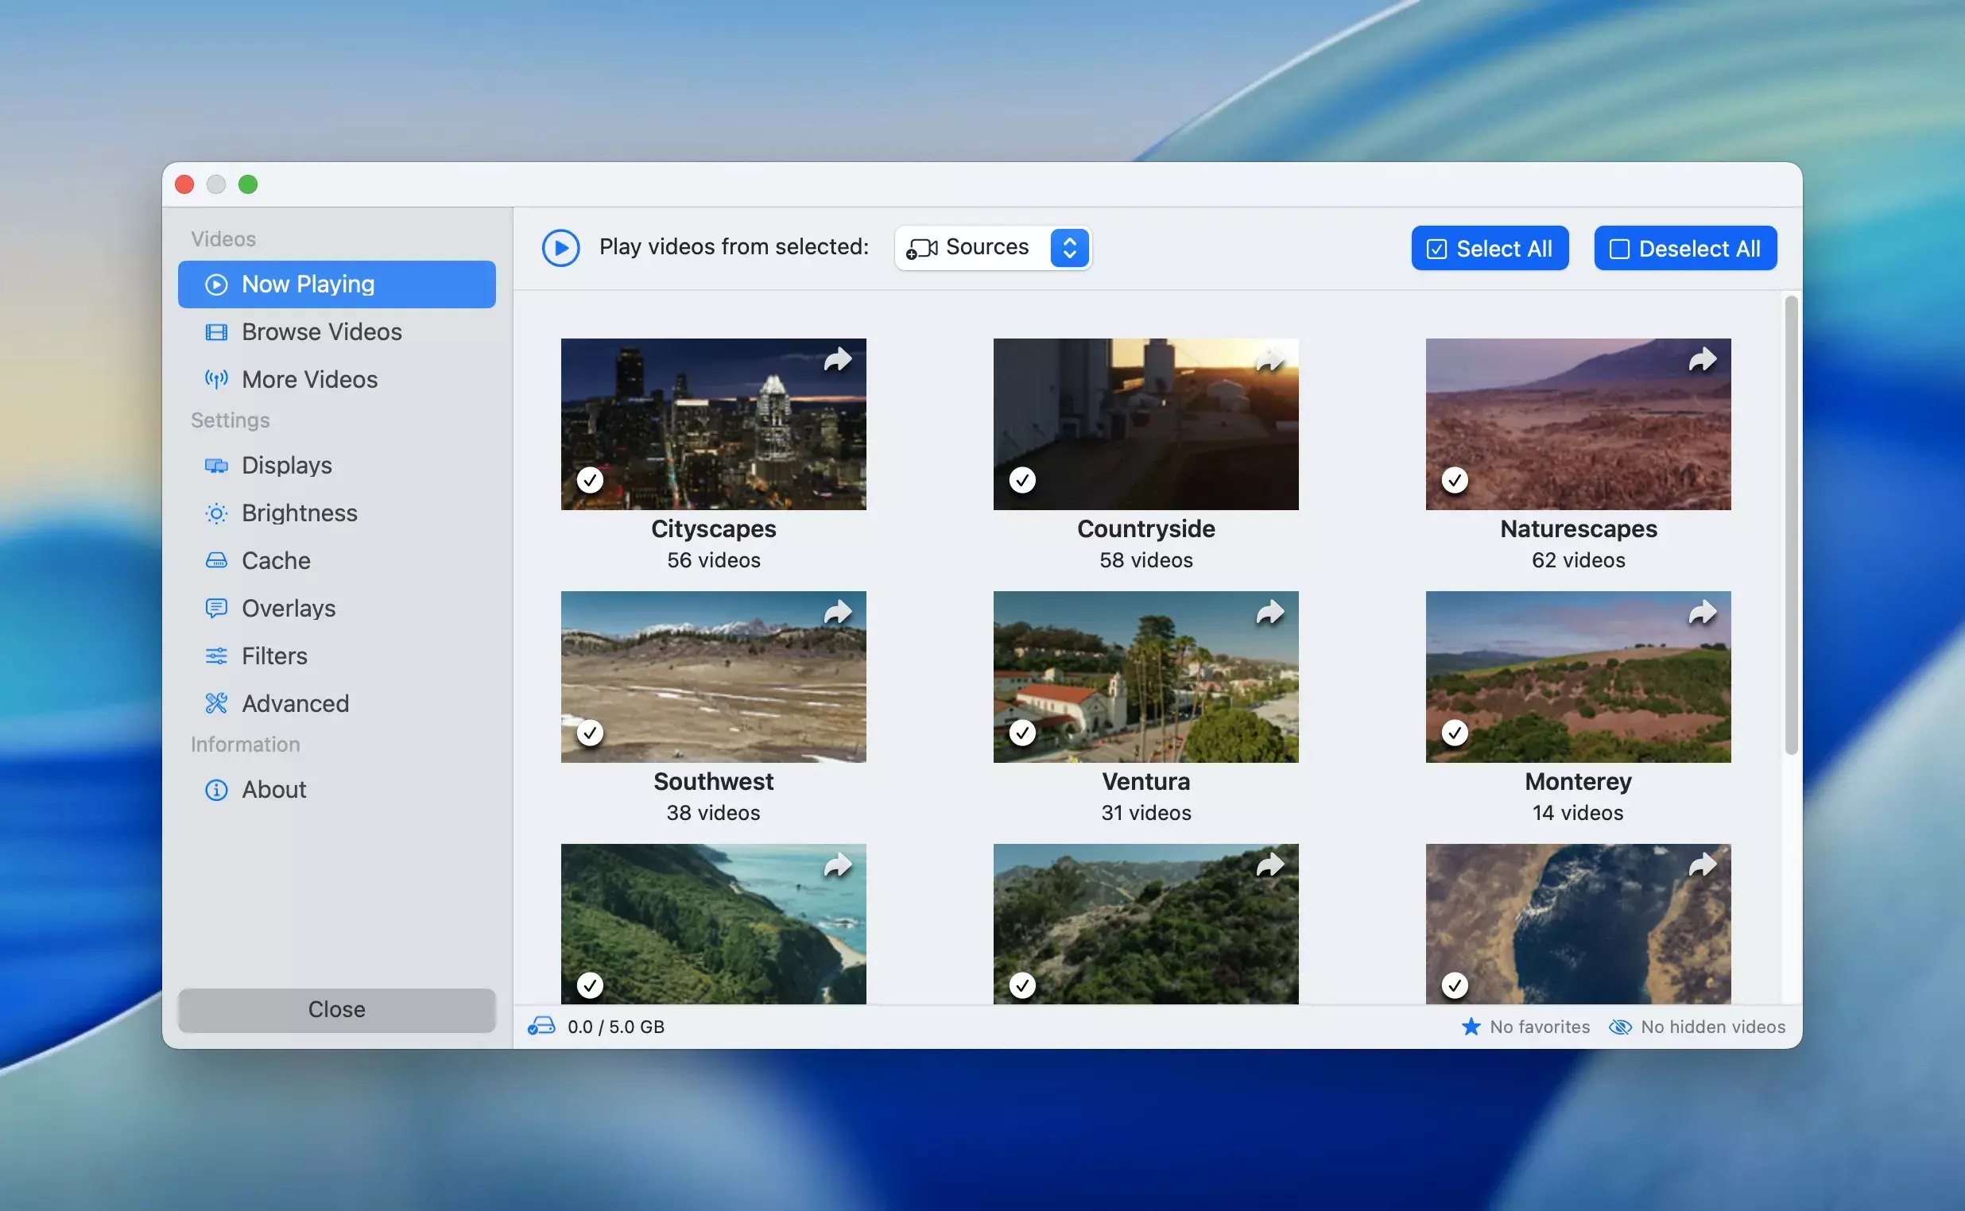Click the favorites star icon

click(1471, 1026)
